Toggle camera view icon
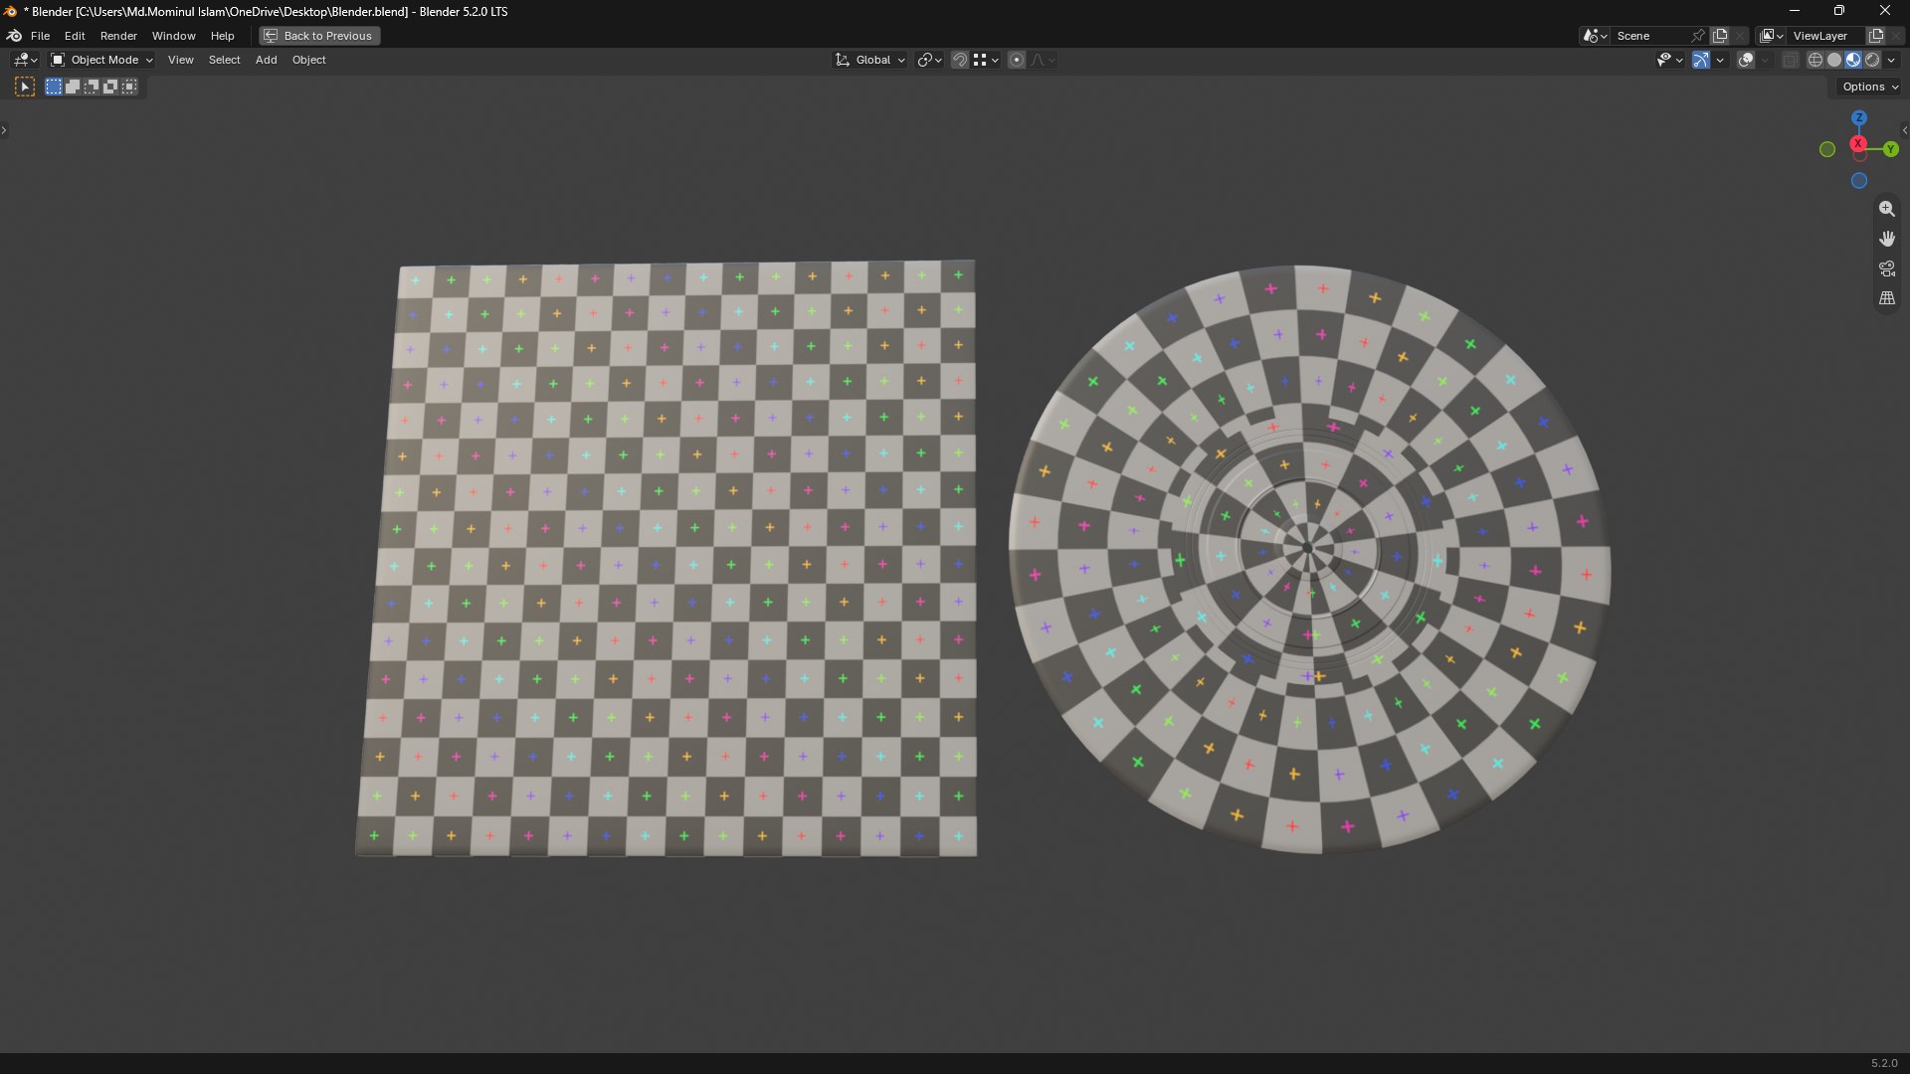The image size is (1910, 1074). point(1887,268)
